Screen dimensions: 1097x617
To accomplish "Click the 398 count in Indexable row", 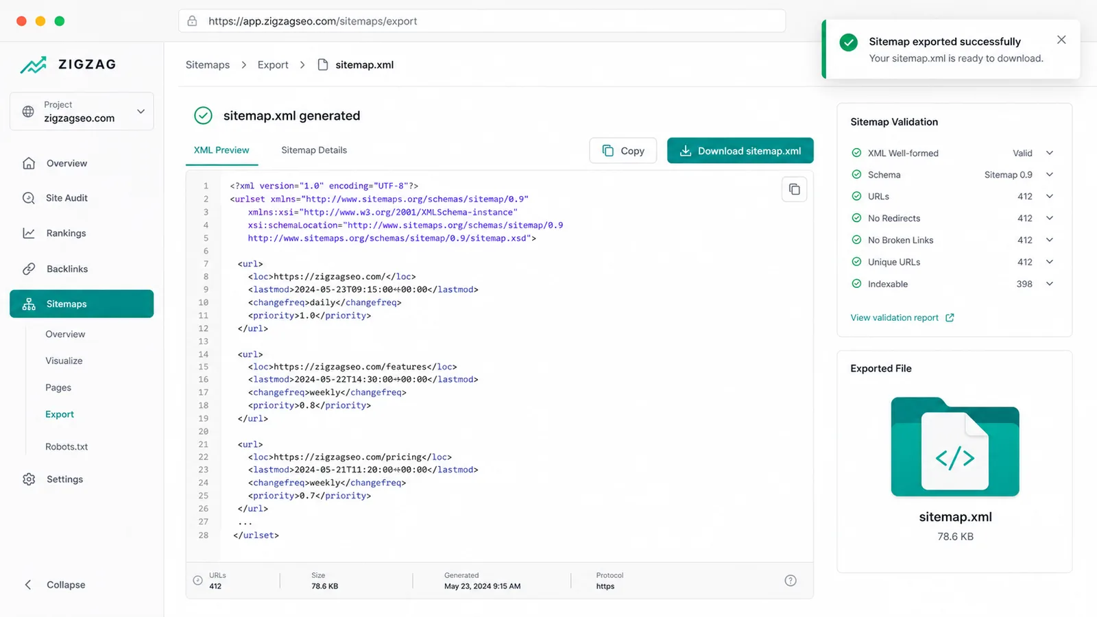I will tap(1024, 284).
